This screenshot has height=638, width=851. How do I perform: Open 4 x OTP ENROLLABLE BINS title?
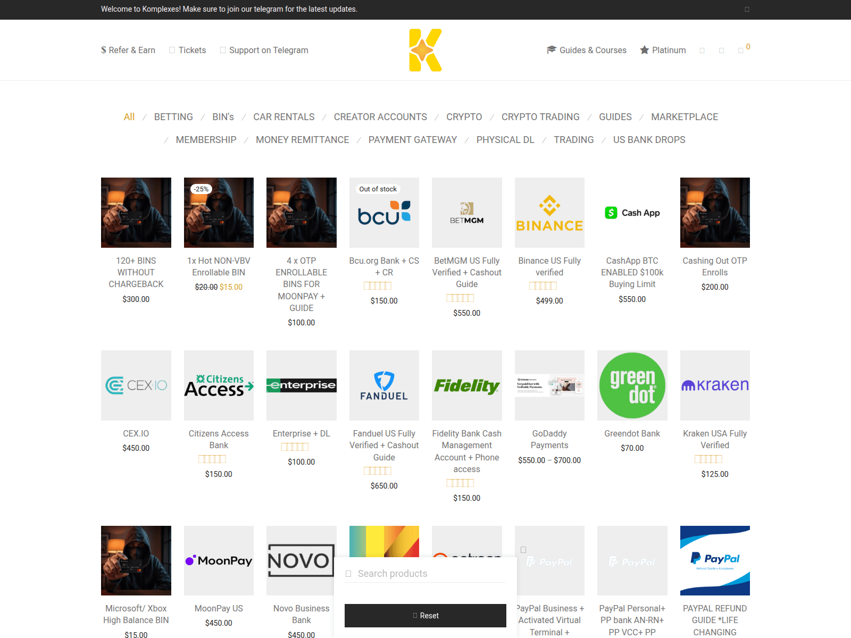click(302, 284)
